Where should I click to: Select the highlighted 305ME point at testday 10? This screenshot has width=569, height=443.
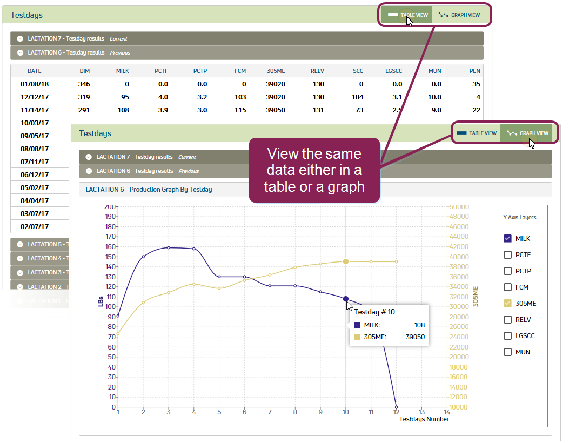click(346, 261)
